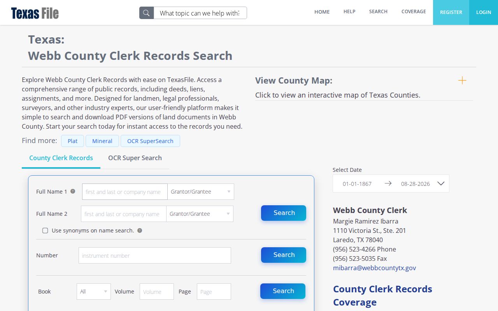
Task: Click the start date 01-01-1867
Action: point(357,184)
